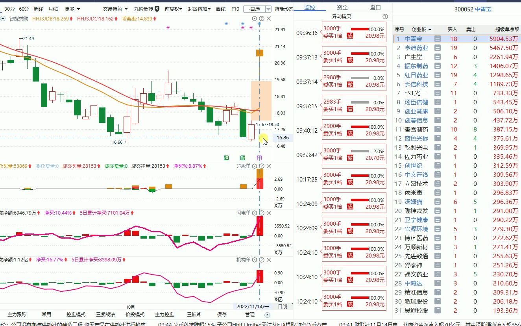Viewport: 521px width, 326px height.
Task: Close the 闪电单 sub-chart
Action: click(269, 213)
